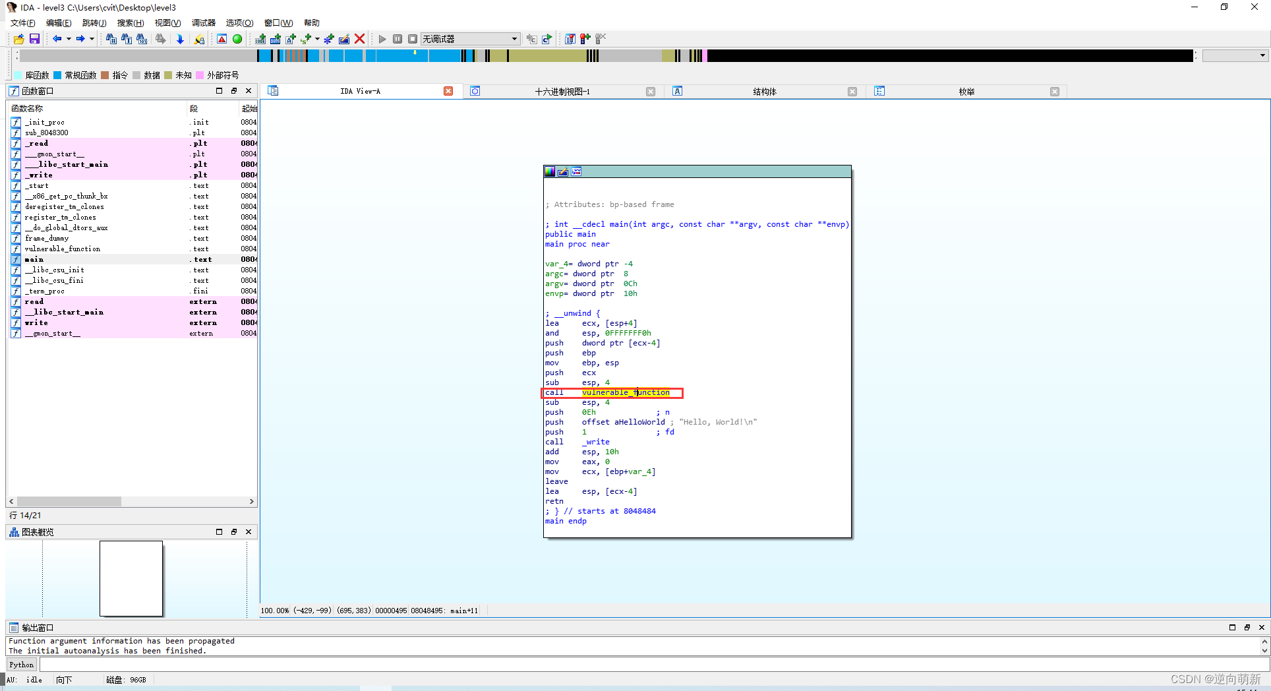Click the binary sequence search icon

click(142, 39)
